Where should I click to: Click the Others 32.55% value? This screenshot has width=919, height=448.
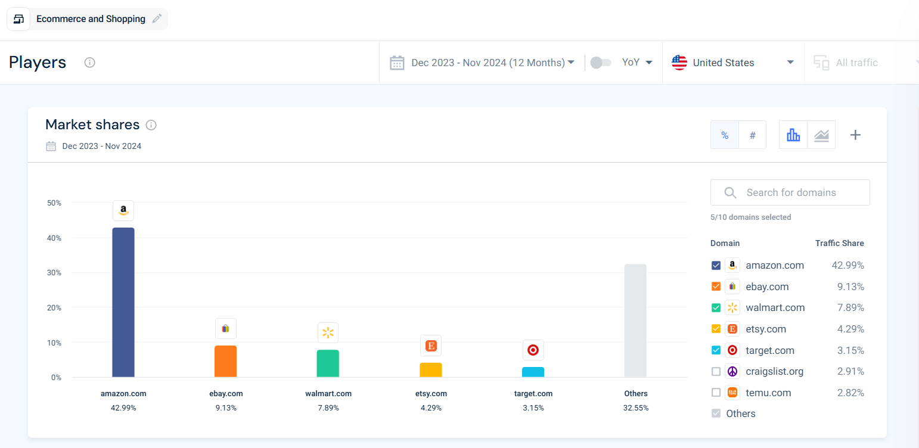click(636, 408)
